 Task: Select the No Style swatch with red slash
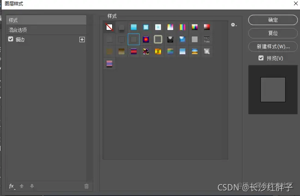point(109,27)
